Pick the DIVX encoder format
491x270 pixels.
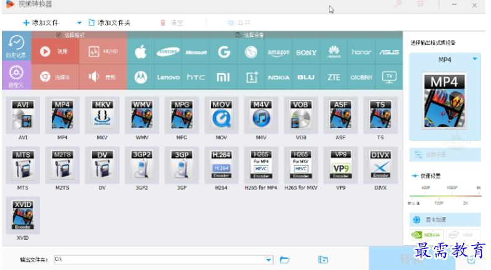coord(381,165)
